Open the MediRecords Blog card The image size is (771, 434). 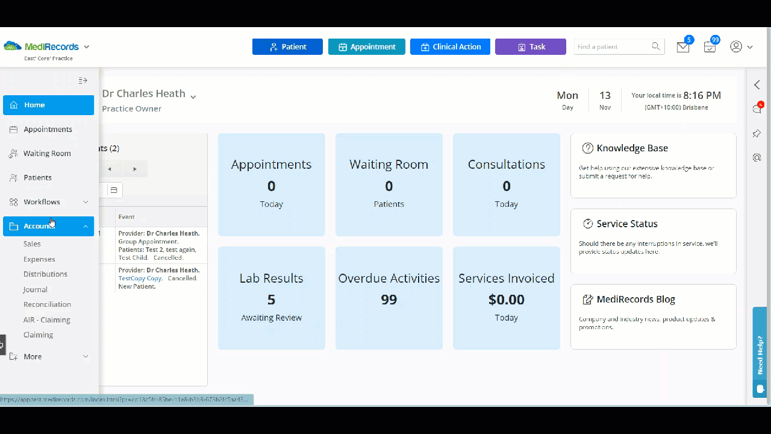tap(654, 316)
